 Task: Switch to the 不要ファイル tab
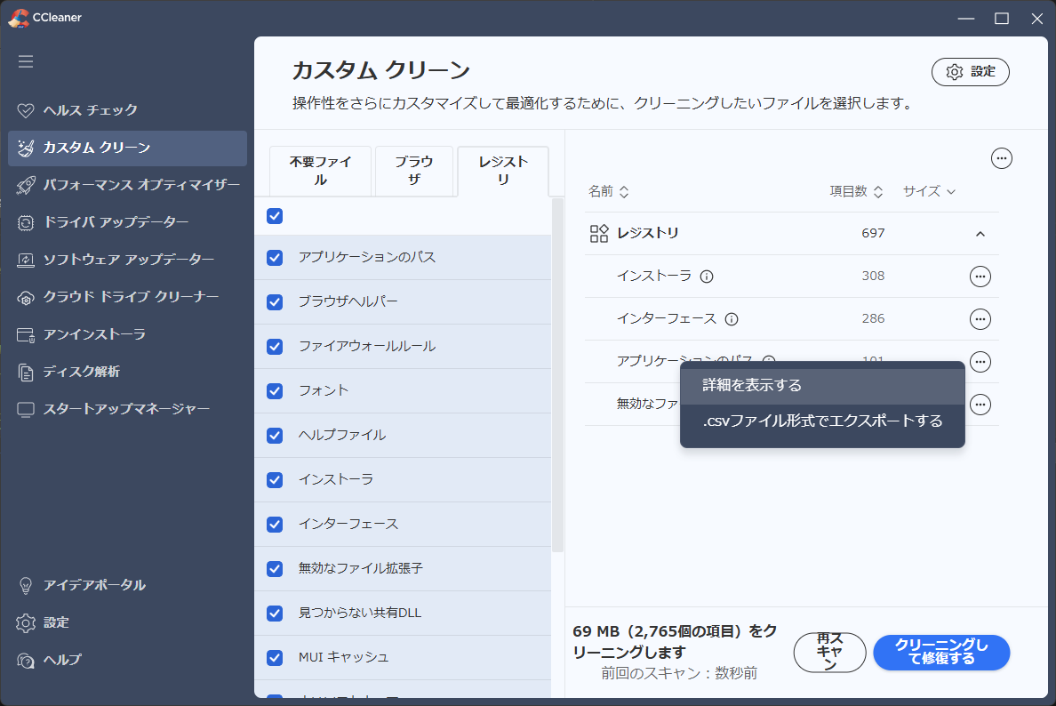(321, 171)
